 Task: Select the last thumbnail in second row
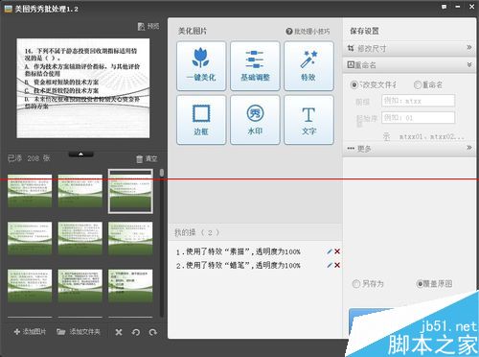pyautogui.click(x=130, y=239)
